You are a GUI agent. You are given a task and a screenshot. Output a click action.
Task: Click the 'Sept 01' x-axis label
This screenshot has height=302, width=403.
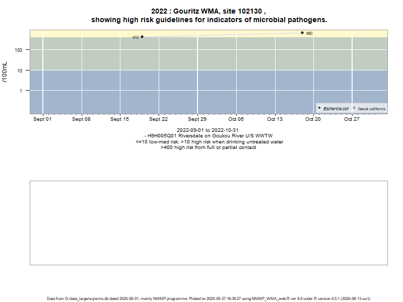click(42, 119)
